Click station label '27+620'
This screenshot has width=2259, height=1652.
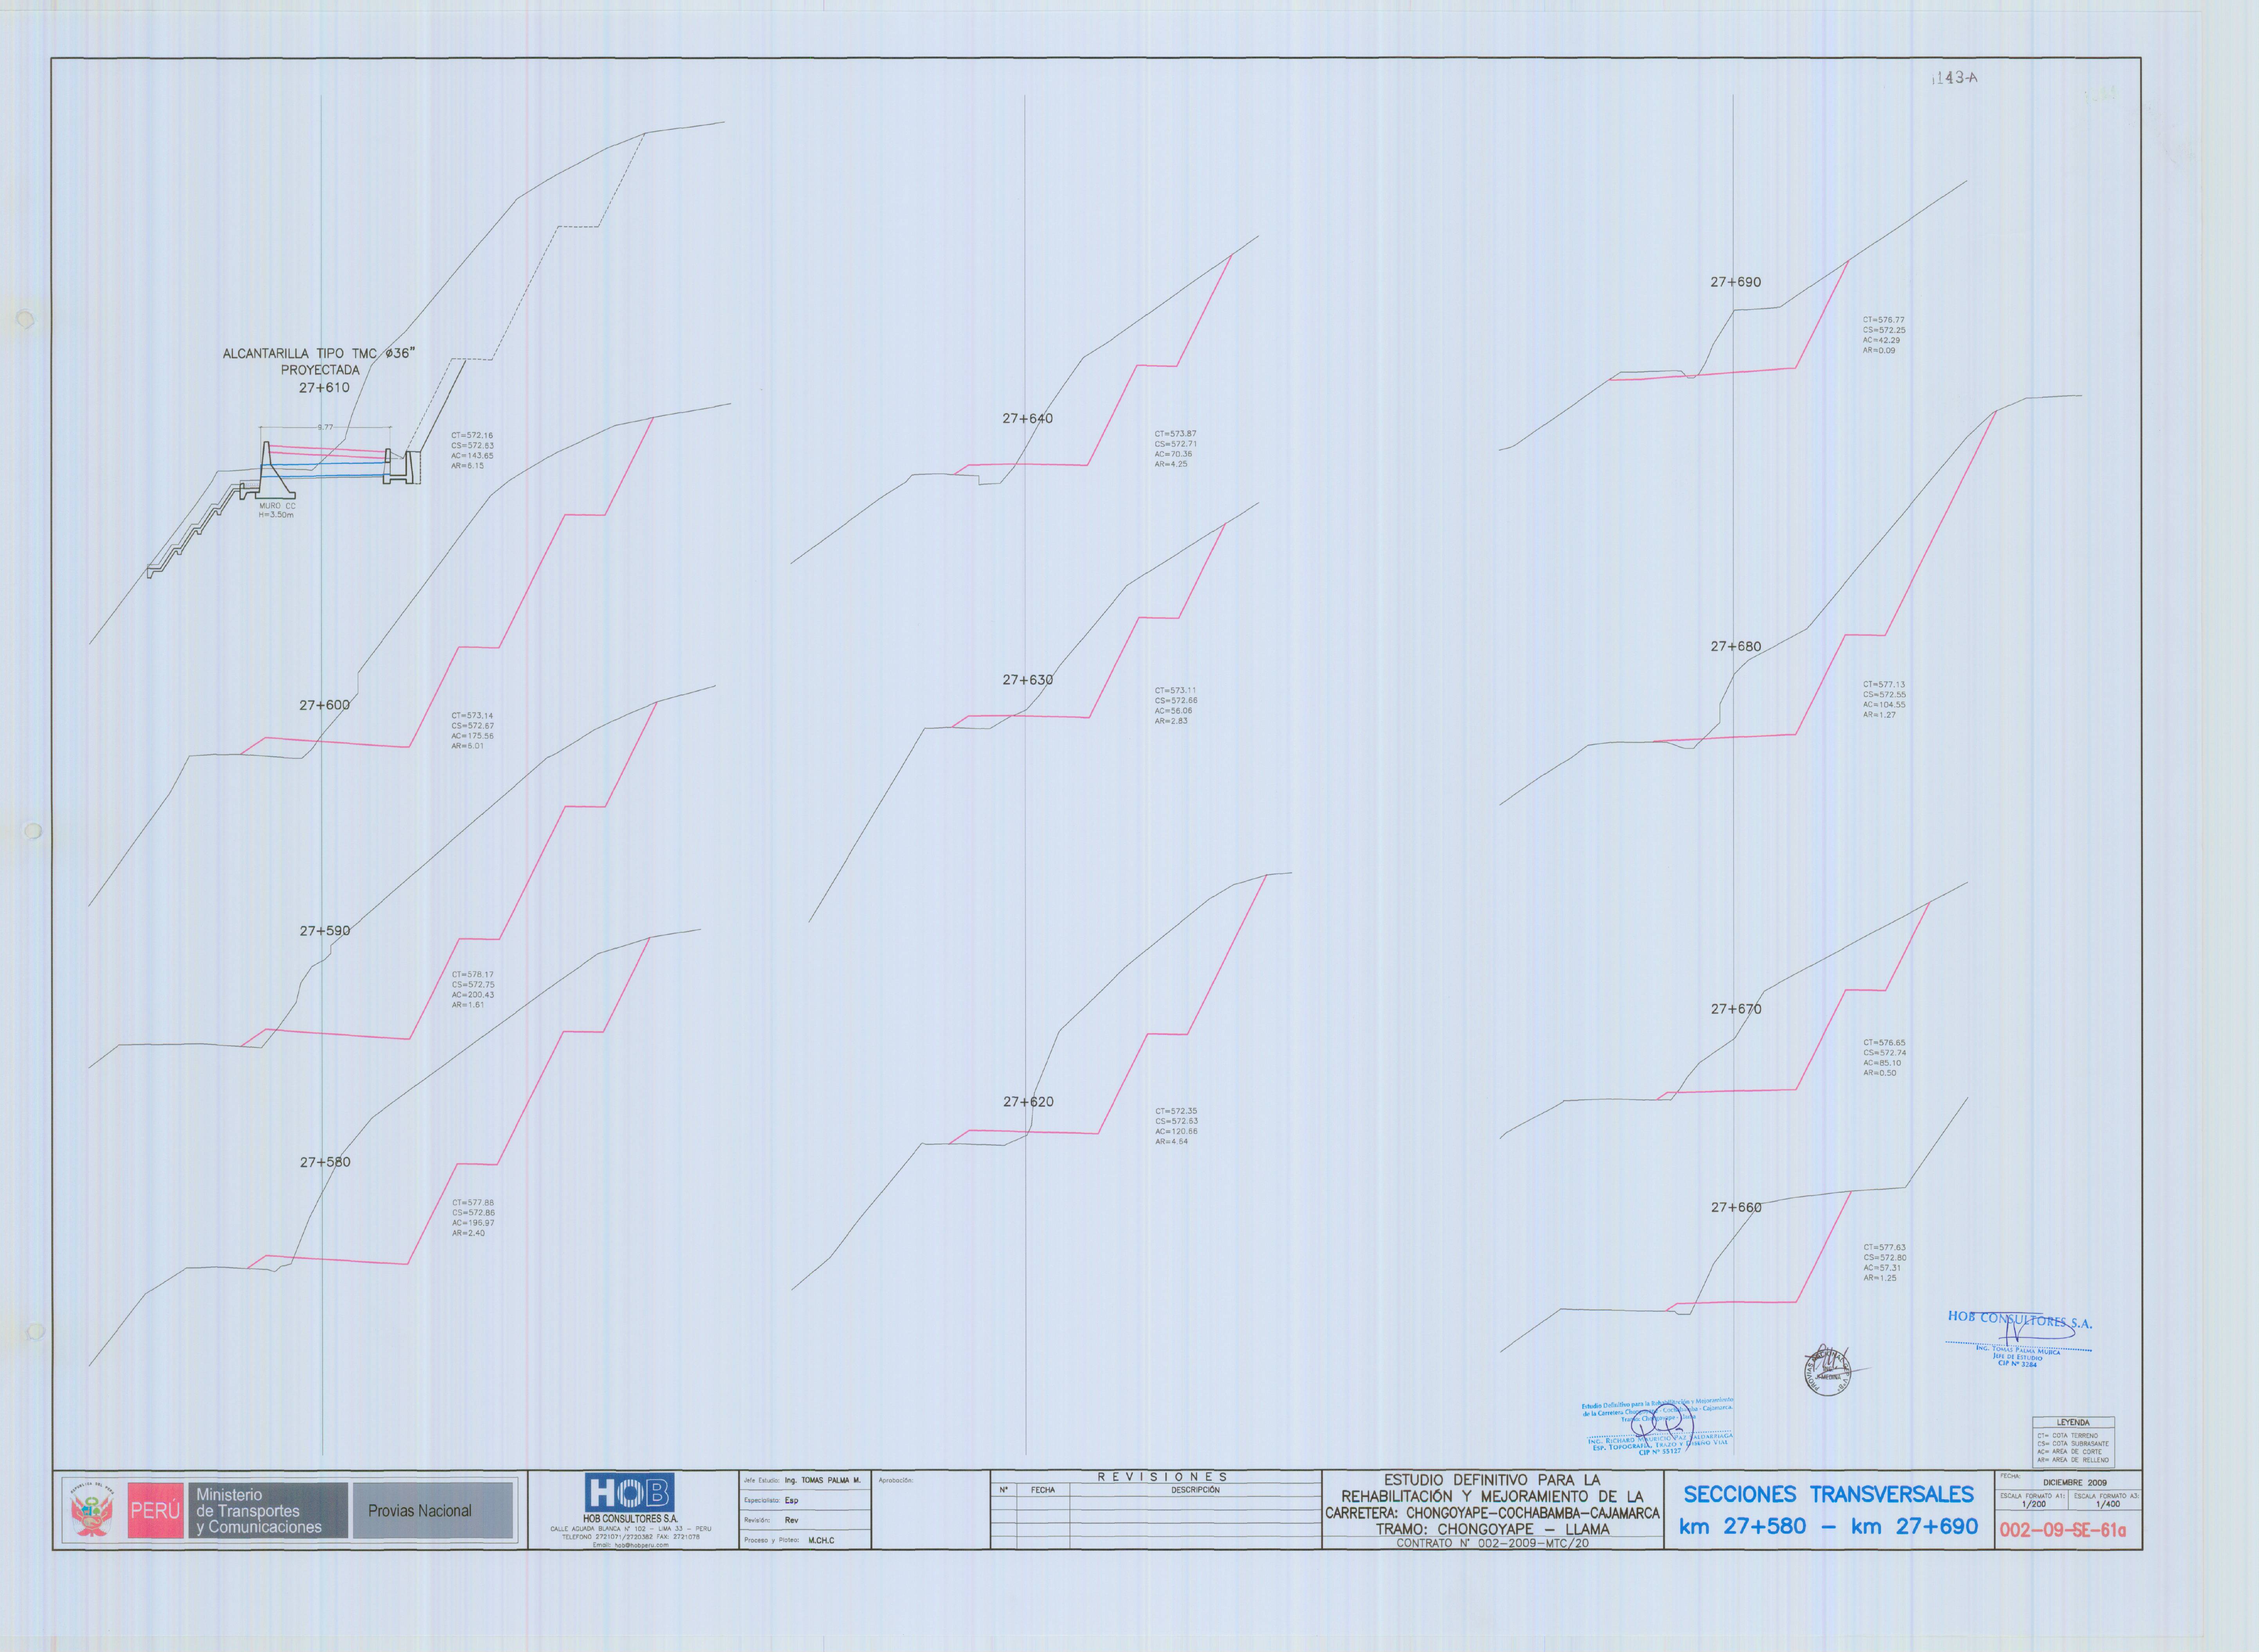(x=1028, y=1102)
